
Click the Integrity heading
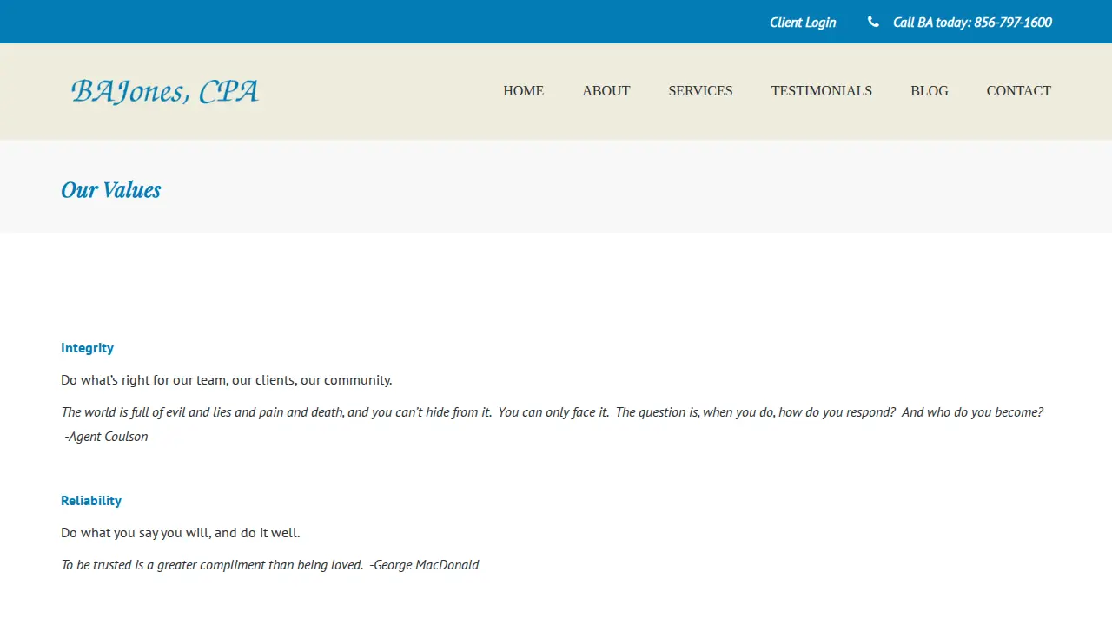tap(87, 347)
